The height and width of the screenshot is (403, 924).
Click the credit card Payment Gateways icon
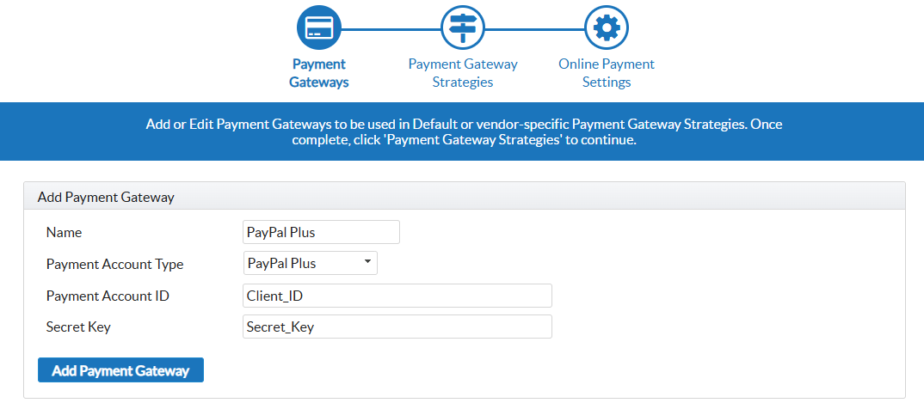click(319, 27)
